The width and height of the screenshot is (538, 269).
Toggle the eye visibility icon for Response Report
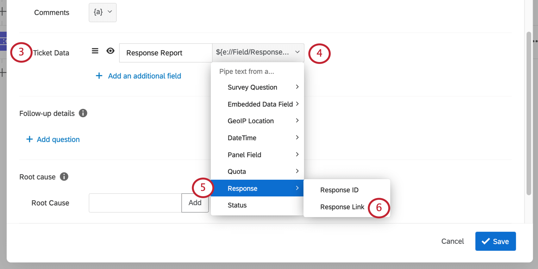(110, 51)
